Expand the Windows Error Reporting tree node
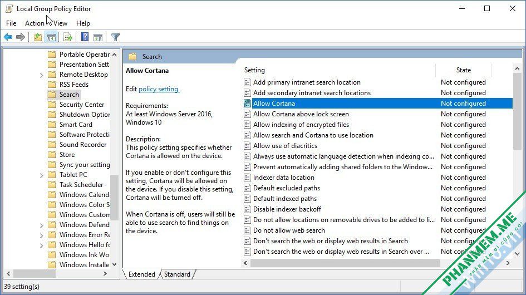Image resolution: width=526 pixels, height=295 pixels. tap(41, 235)
